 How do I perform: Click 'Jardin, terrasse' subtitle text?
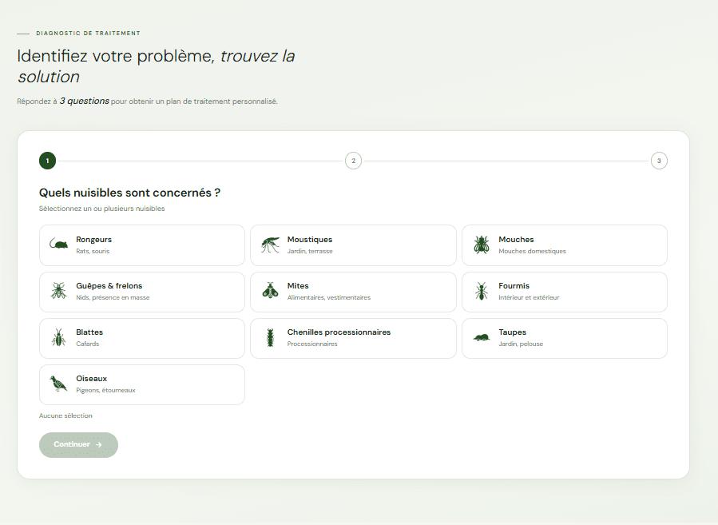(310, 251)
